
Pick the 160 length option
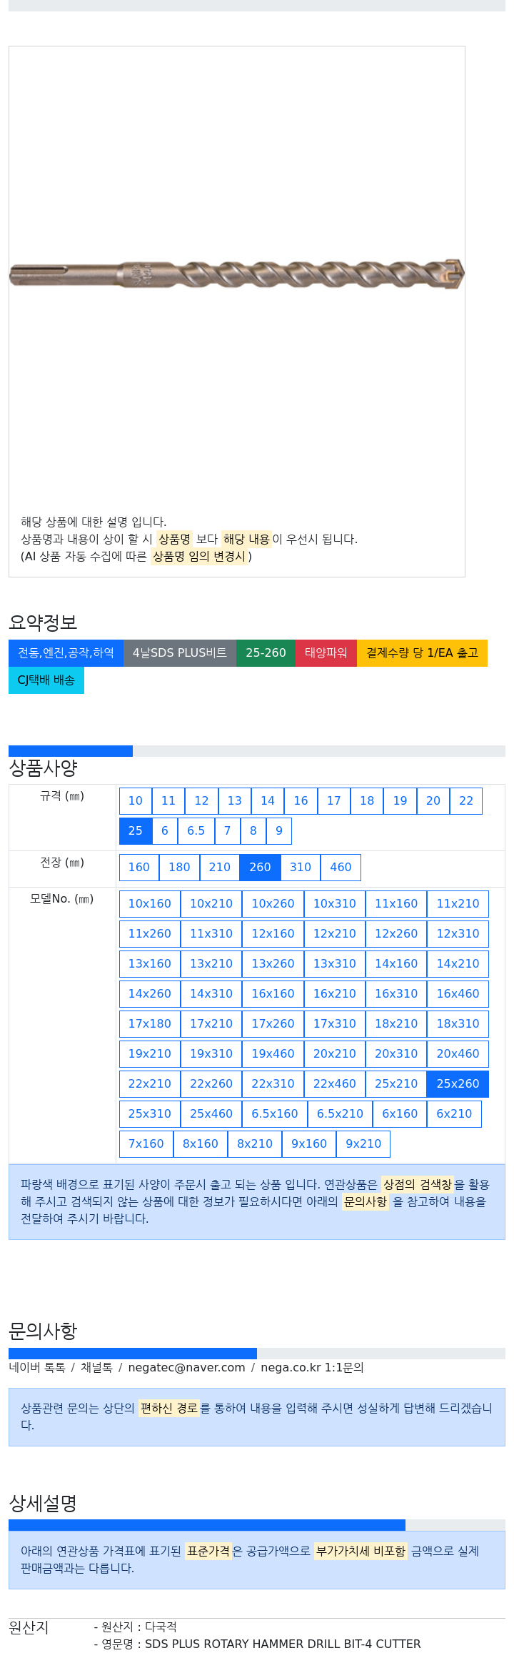139,867
